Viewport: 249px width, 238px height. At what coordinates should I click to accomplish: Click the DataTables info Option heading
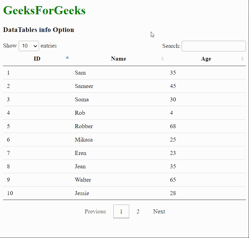[x=38, y=30]
